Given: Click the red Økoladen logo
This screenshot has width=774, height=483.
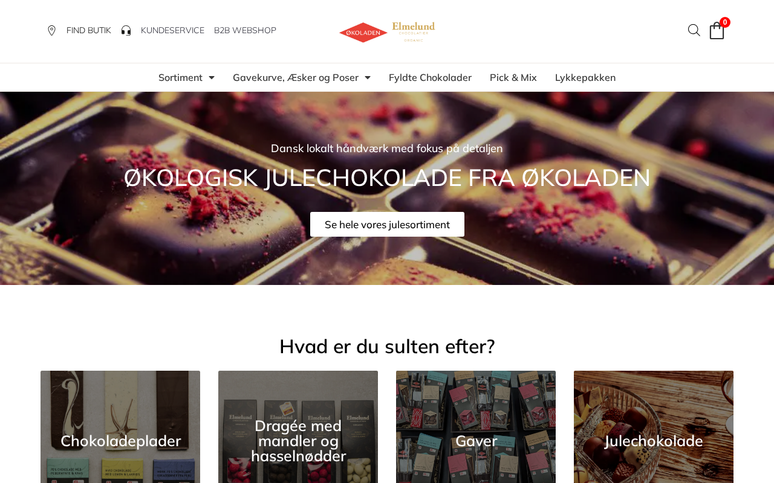Looking at the screenshot, I should coord(363,33).
